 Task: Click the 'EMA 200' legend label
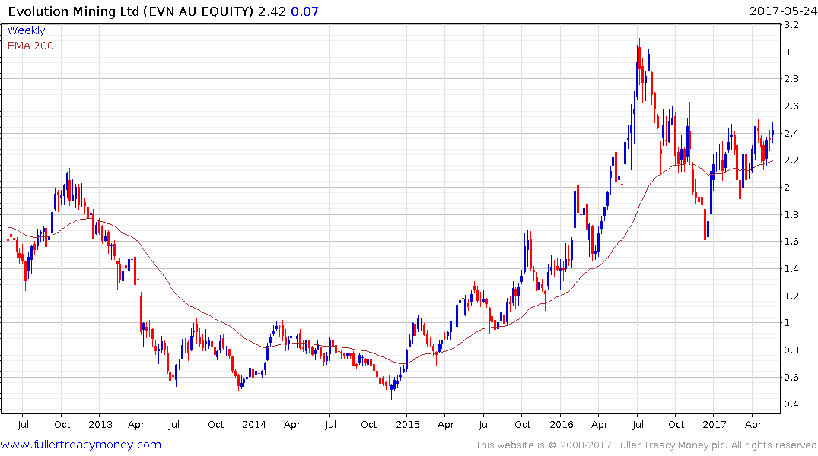pyautogui.click(x=30, y=46)
